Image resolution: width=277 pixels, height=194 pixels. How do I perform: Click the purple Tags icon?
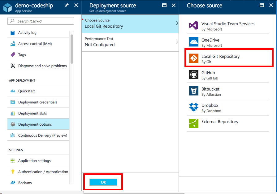[x=13, y=55]
